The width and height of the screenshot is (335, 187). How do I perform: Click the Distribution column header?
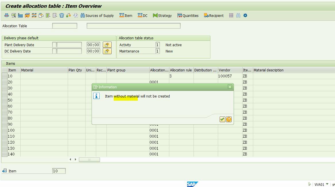pyautogui.click(x=206, y=70)
